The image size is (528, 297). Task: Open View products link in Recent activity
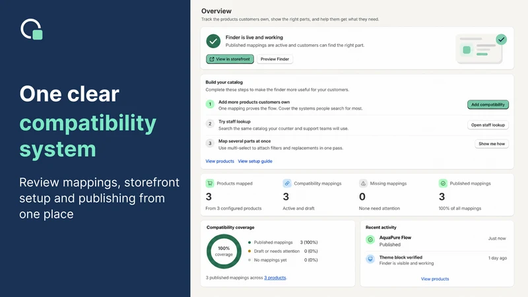435,279
